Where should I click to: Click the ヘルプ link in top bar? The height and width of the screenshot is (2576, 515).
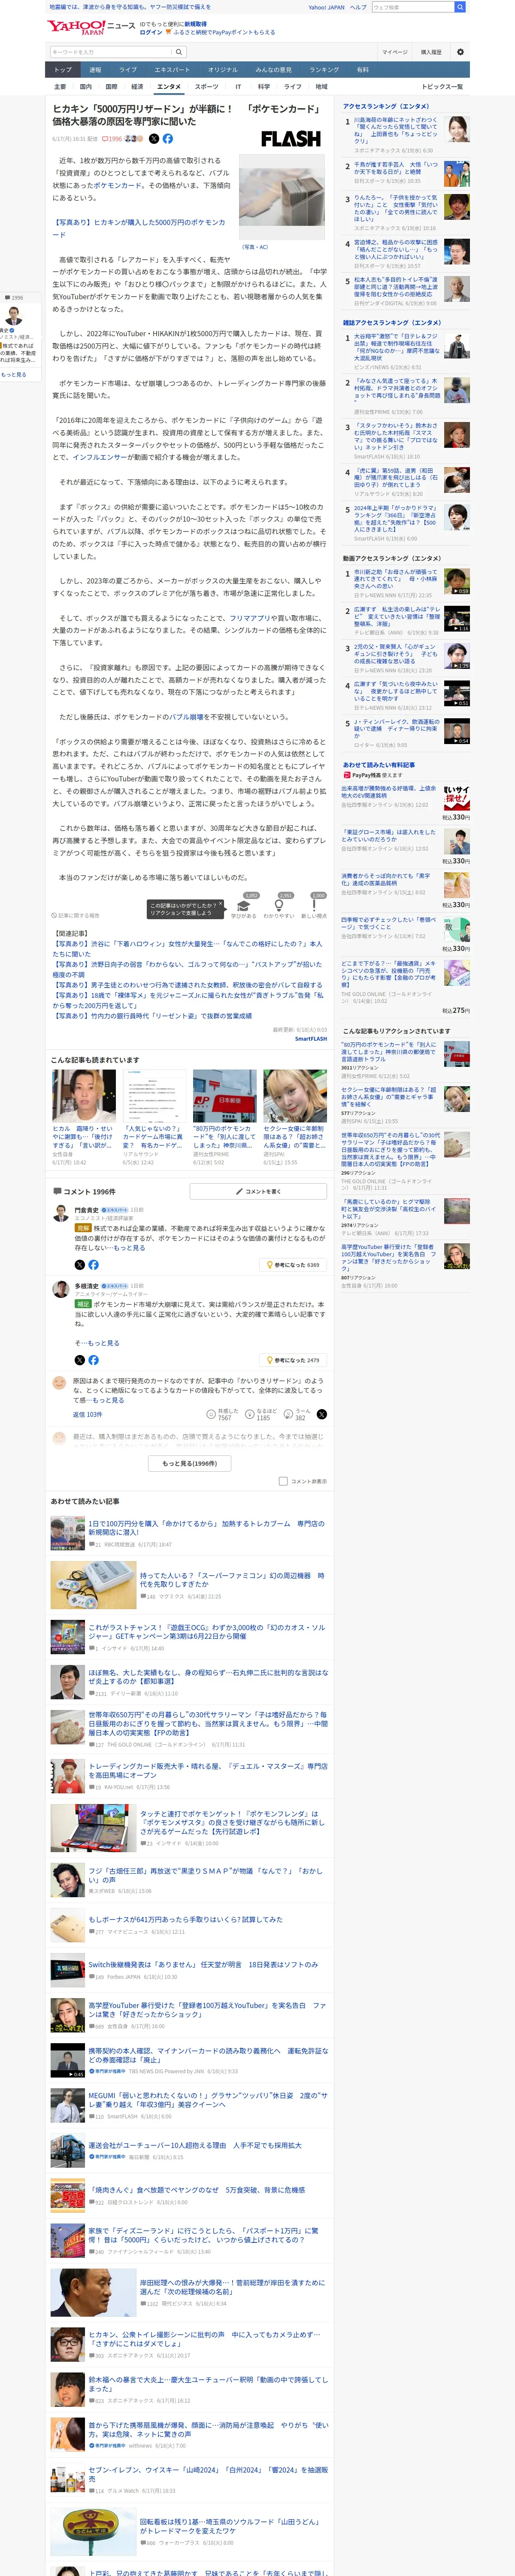pos(358,7)
